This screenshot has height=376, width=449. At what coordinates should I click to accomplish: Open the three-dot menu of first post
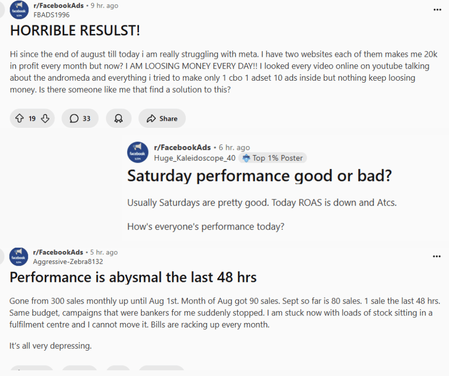(x=437, y=10)
